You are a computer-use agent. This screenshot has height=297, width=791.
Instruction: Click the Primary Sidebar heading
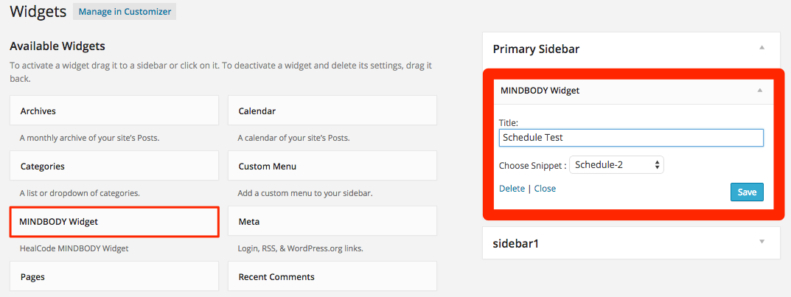pyautogui.click(x=536, y=49)
